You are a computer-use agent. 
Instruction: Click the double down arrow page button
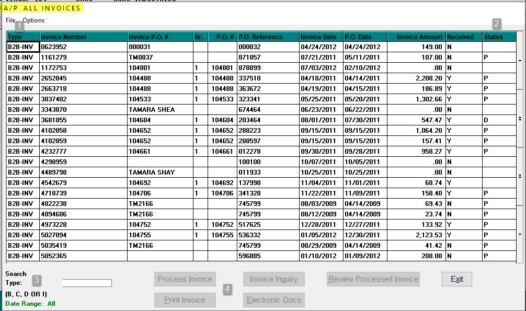click(520, 176)
